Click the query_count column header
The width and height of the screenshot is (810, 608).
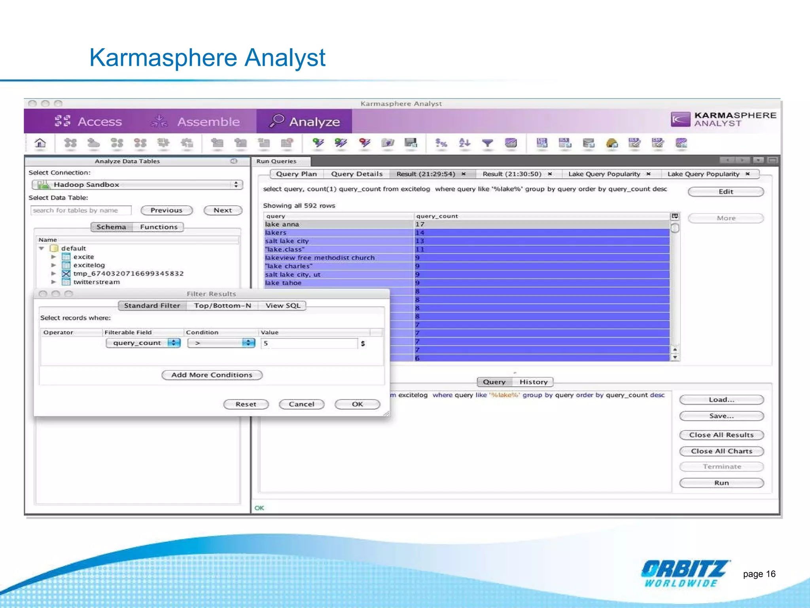click(542, 217)
